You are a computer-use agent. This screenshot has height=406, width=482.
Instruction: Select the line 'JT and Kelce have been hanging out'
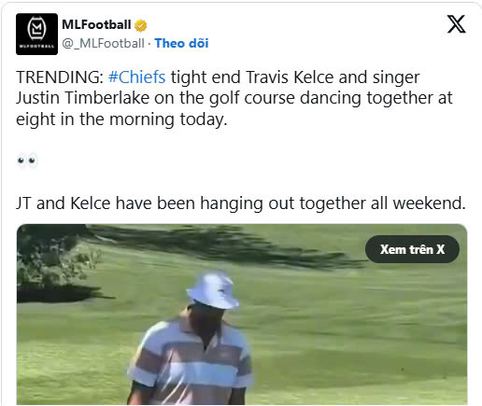pyautogui.click(x=155, y=203)
